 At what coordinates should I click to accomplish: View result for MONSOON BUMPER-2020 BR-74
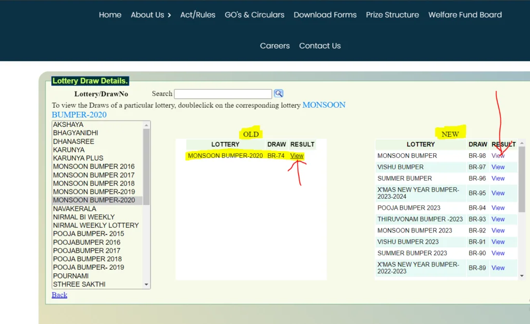click(297, 156)
